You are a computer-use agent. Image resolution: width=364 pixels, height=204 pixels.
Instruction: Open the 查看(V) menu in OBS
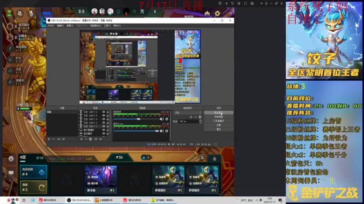point(70,26)
